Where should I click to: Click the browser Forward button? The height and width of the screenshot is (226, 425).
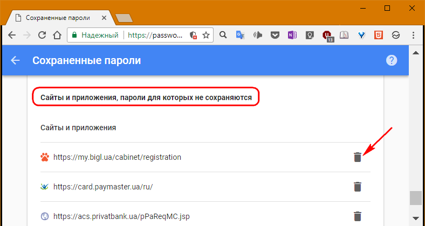click(27, 35)
